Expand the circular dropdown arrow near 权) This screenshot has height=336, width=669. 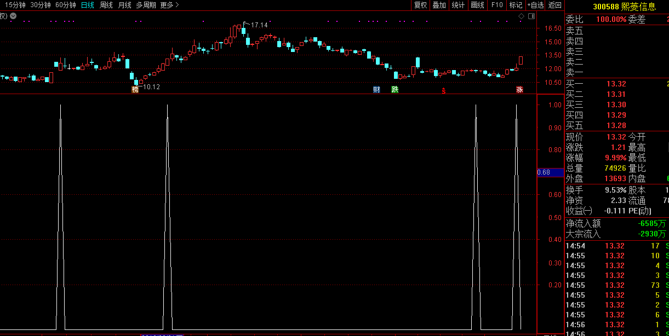[13, 16]
